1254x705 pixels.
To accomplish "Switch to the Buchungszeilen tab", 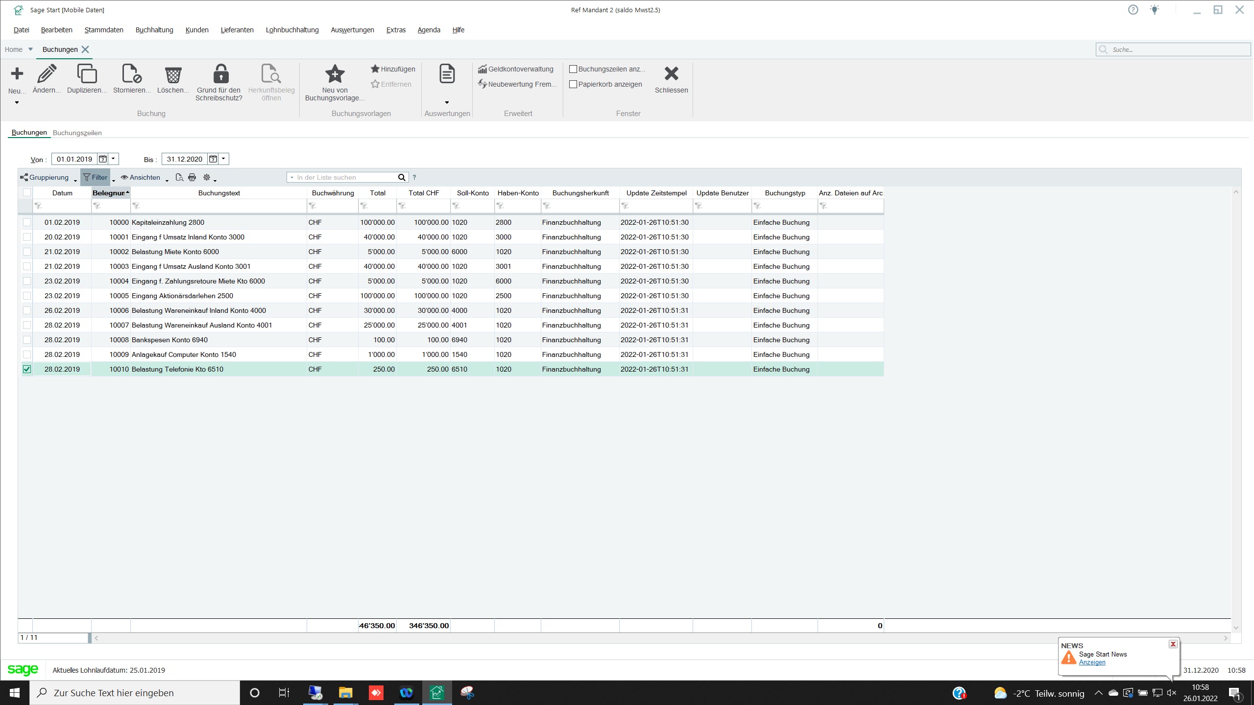I will click(77, 133).
